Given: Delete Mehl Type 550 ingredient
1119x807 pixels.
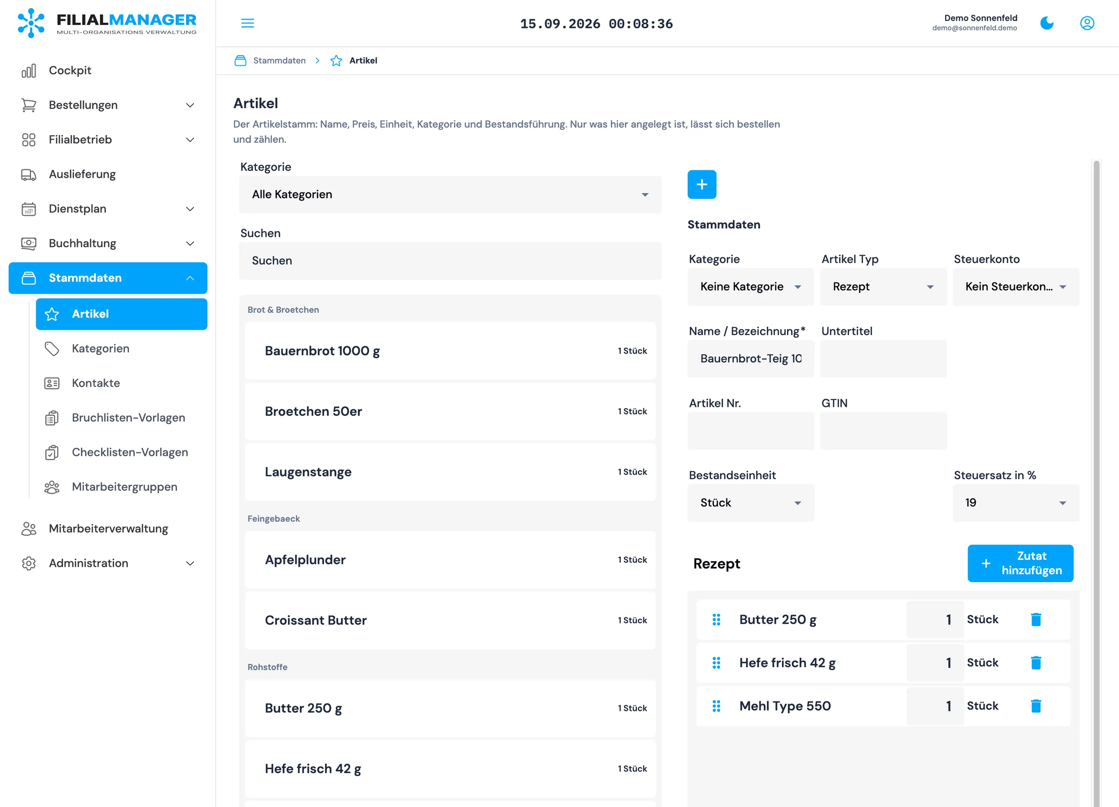Looking at the screenshot, I should (1036, 706).
